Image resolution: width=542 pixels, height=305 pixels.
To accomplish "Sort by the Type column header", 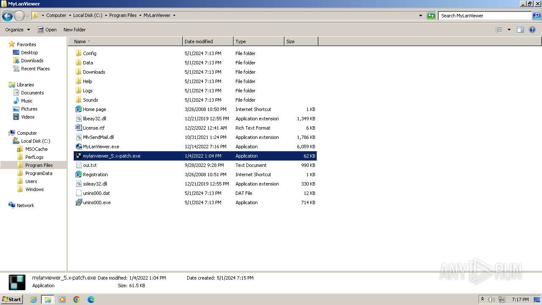I will coord(259,42).
